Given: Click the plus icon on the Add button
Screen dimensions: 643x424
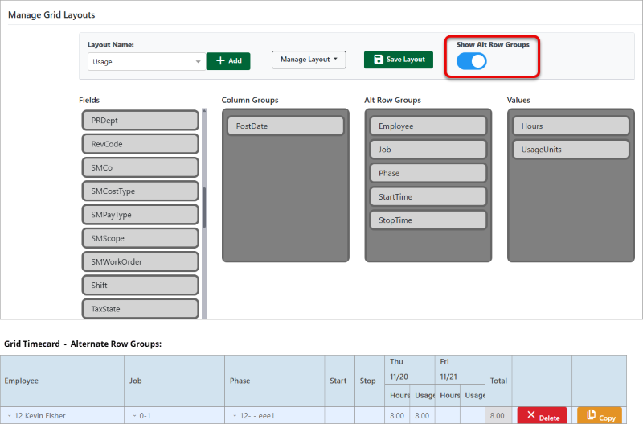Looking at the screenshot, I should [220, 61].
